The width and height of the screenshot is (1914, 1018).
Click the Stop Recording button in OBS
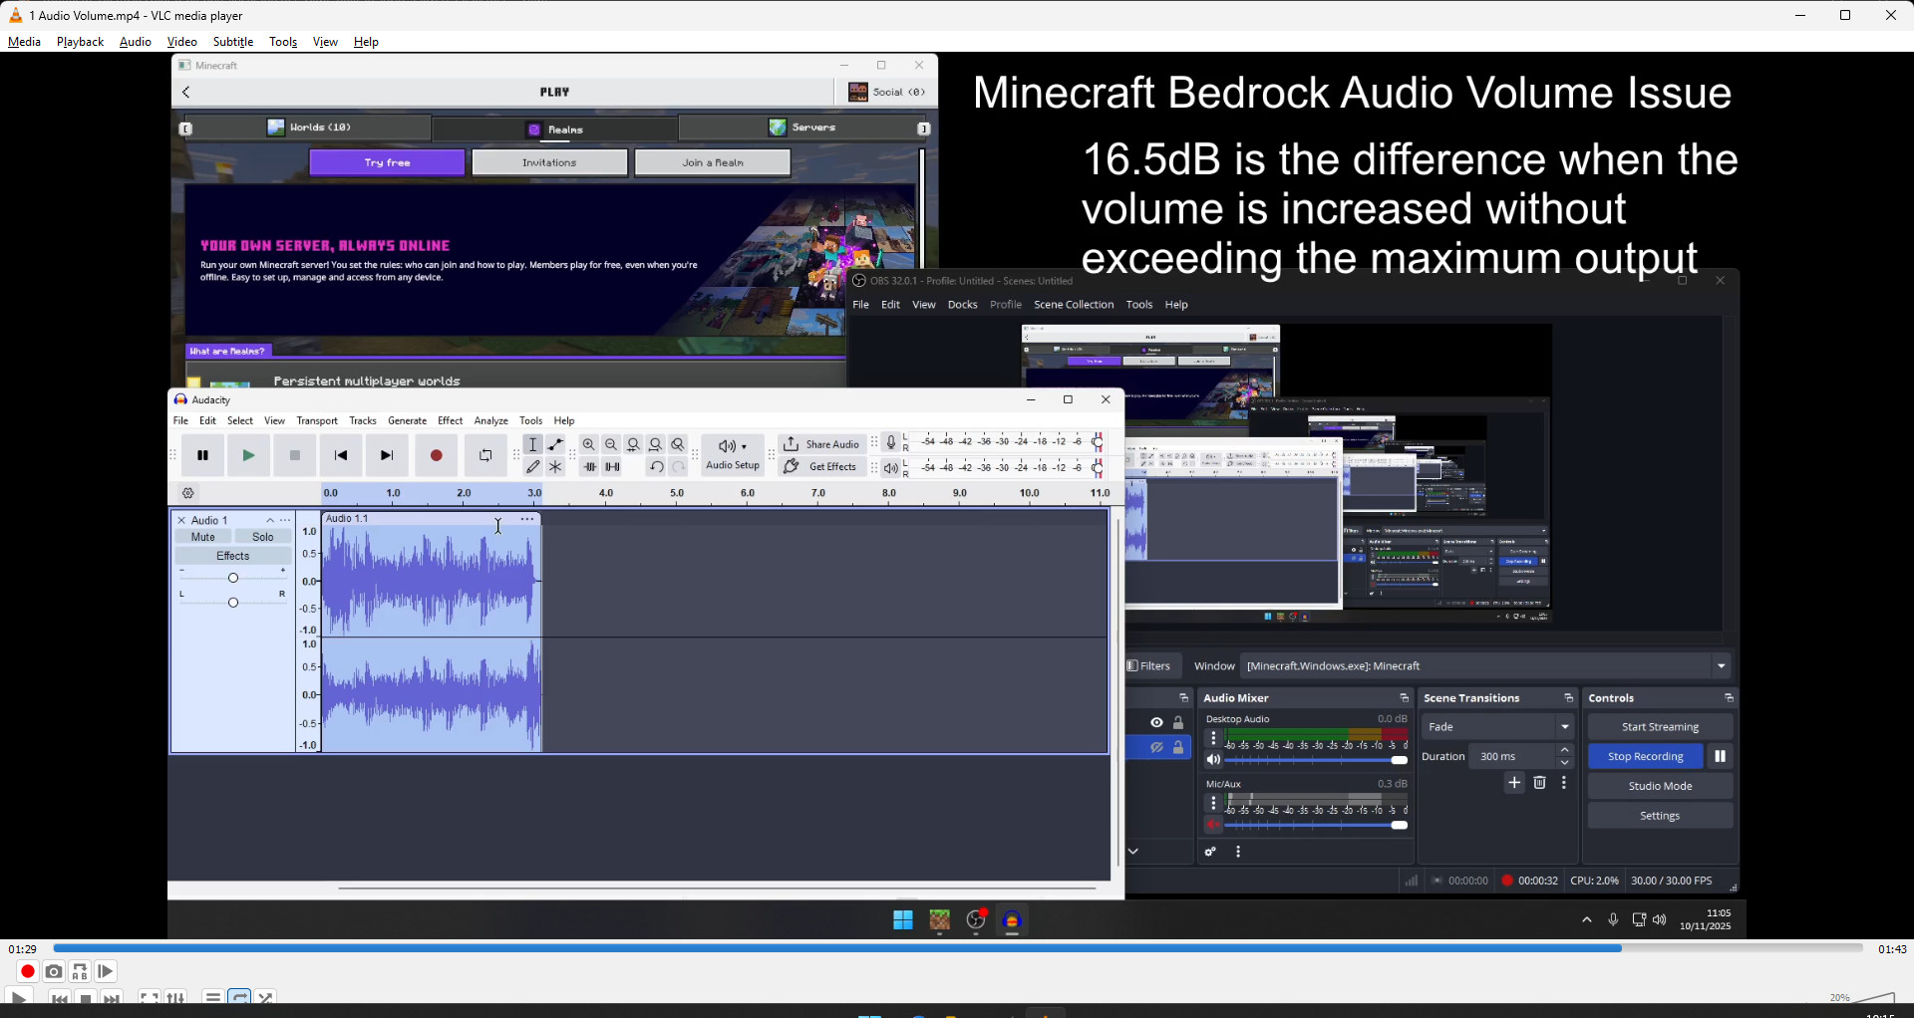1645,756
